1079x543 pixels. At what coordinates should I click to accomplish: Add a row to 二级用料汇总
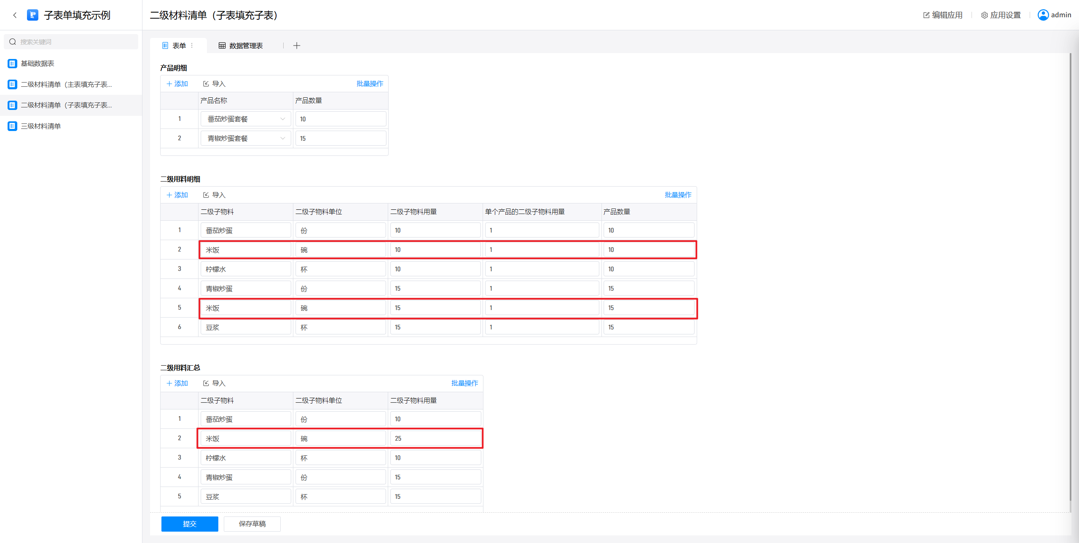pos(177,383)
